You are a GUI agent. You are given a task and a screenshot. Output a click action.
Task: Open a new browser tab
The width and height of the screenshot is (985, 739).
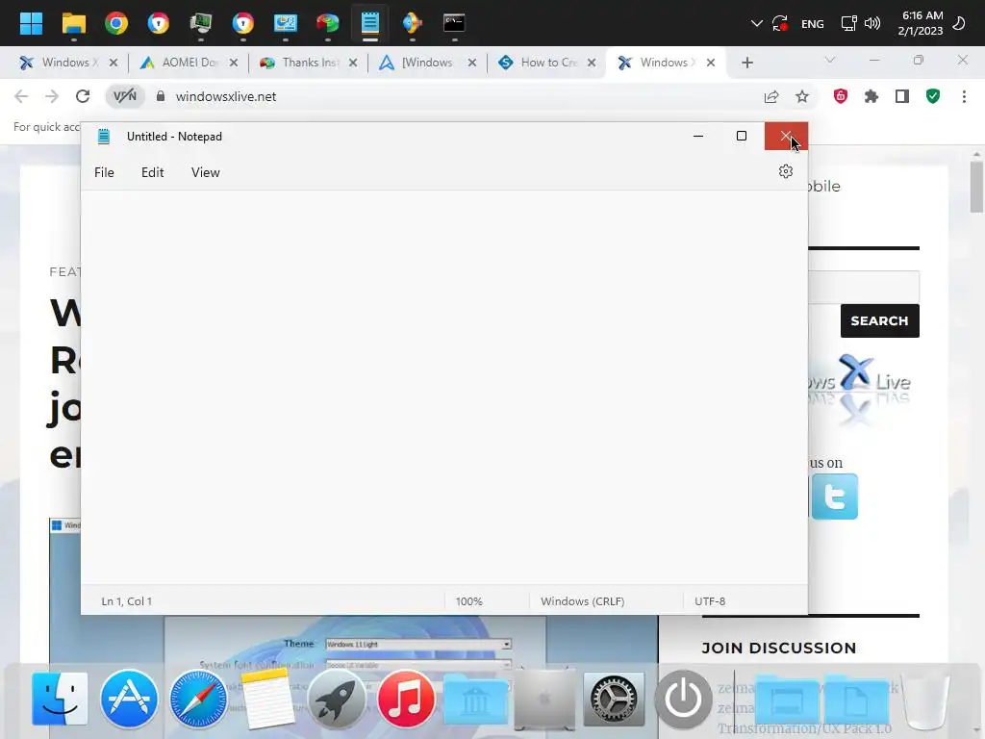click(x=746, y=63)
